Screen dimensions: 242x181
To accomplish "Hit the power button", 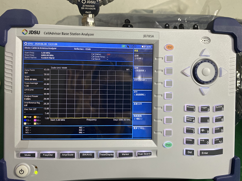I will click(x=22, y=171).
